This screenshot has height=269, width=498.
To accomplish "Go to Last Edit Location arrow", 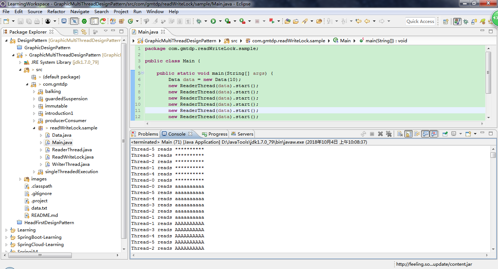I will (358, 21).
